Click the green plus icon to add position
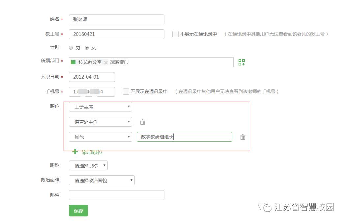The height and width of the screenshot is (222, 345). point(75,152)
